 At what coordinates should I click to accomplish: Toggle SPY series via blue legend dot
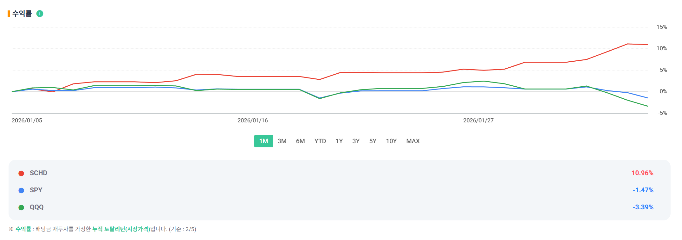click(x=21, y=190)
